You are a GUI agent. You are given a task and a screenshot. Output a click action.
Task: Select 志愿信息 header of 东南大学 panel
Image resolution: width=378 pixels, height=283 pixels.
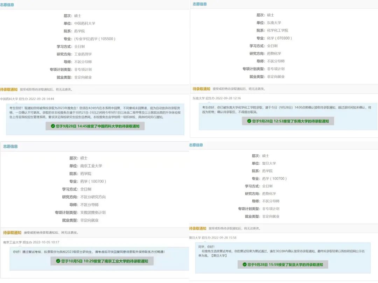pyautogui.click(x=199, y=4)
